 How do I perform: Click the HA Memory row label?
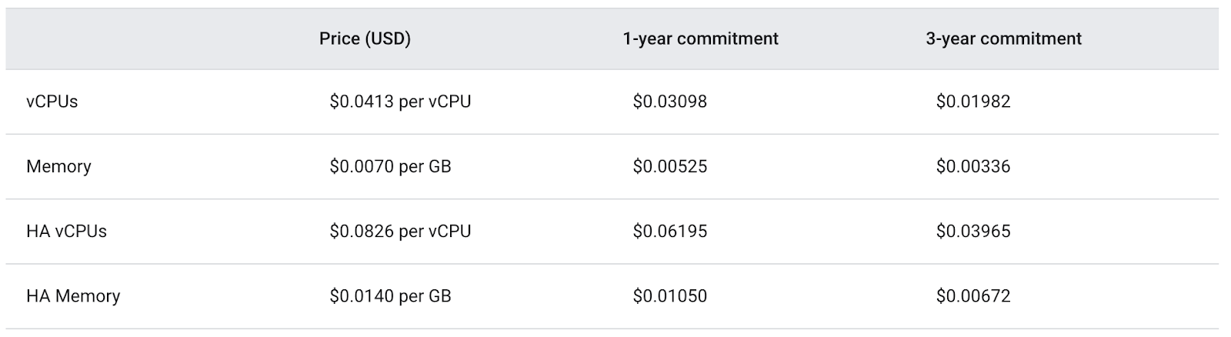(x=73, y=295)
